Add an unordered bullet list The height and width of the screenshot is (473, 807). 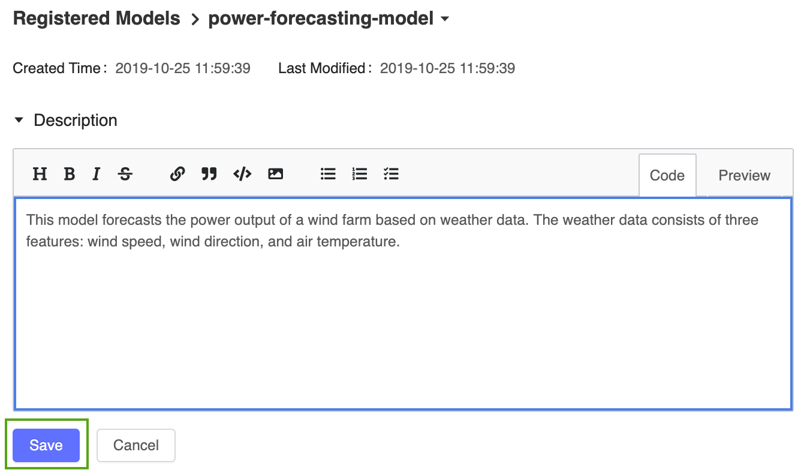click(328, 174)
